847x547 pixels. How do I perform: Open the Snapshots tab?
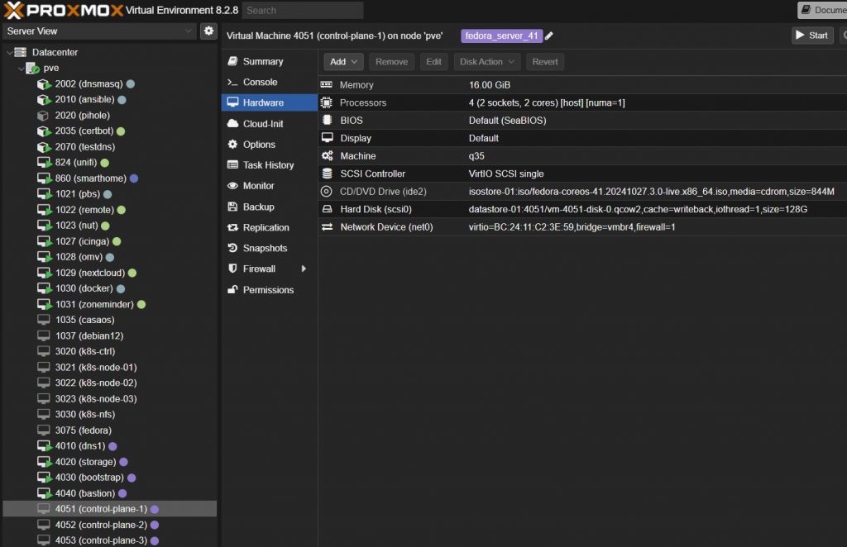(x=265, y=249)
